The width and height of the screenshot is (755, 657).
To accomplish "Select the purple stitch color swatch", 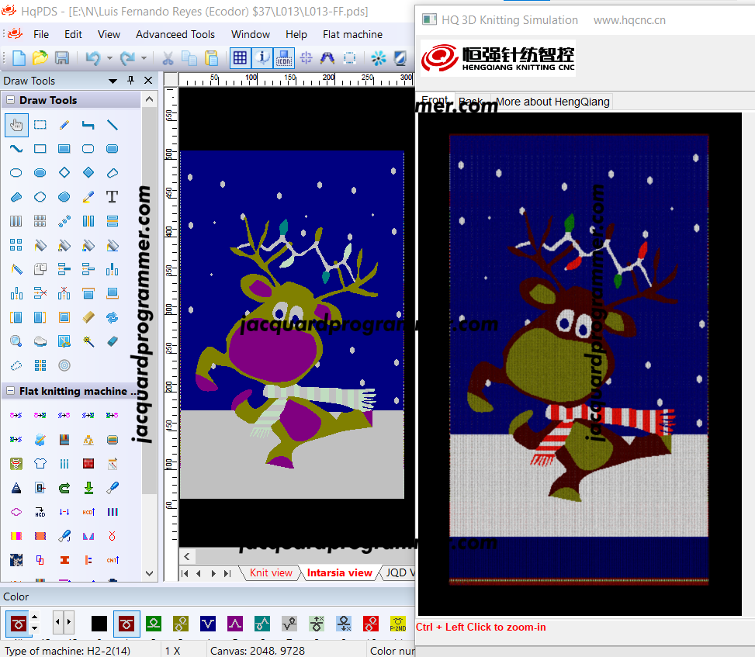I will [x=235, y=624].
